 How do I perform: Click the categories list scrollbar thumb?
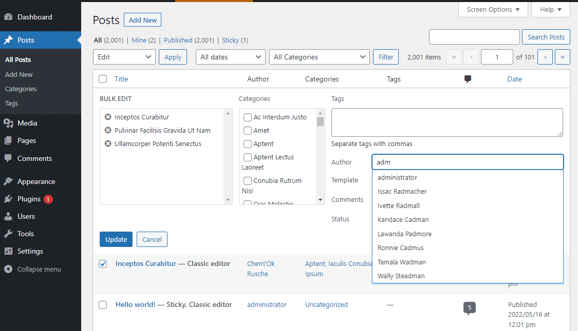point(320,121)
